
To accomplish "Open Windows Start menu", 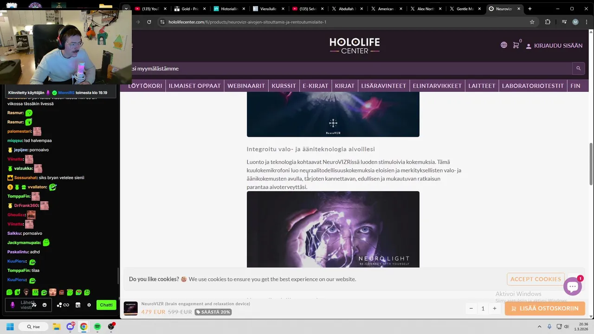I will 10,327.
